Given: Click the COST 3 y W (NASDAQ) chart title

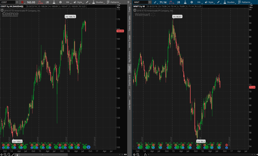Looking at the screenshot, I should 12,6.
